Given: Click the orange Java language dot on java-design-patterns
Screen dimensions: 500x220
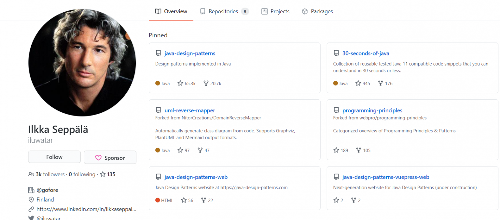Looking at the screenshot, I should click(x=158, y=83).
